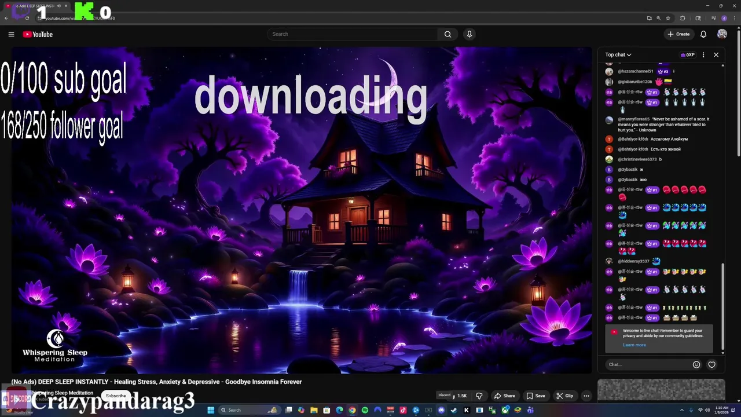Share the video

point(504,396)
